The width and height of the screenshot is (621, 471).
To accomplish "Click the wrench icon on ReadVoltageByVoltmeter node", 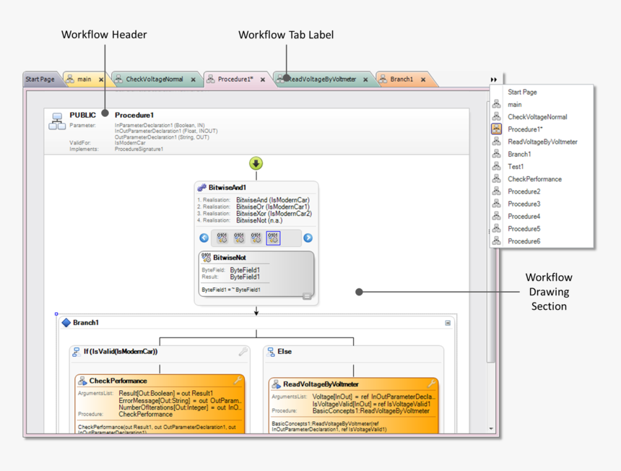I will pos(431,384).
